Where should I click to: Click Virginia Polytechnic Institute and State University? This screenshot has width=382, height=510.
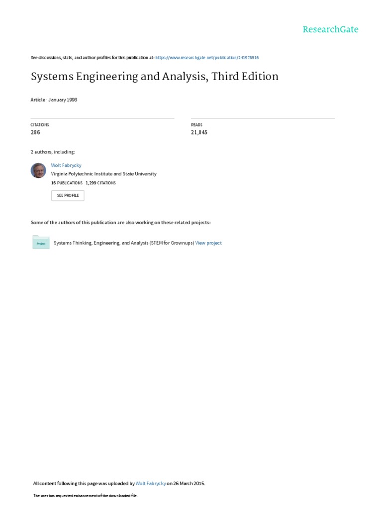103,174
